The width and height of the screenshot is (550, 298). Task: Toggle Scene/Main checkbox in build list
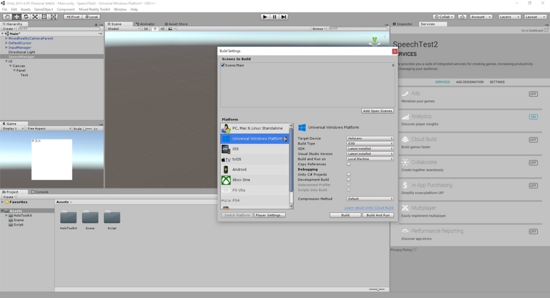click(223, 65)
